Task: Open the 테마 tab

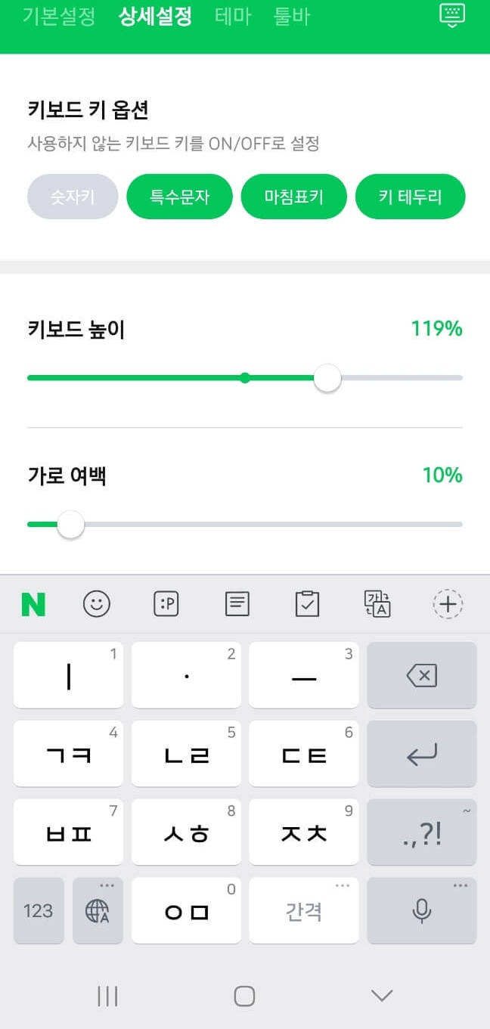Action: coord(233,16)
